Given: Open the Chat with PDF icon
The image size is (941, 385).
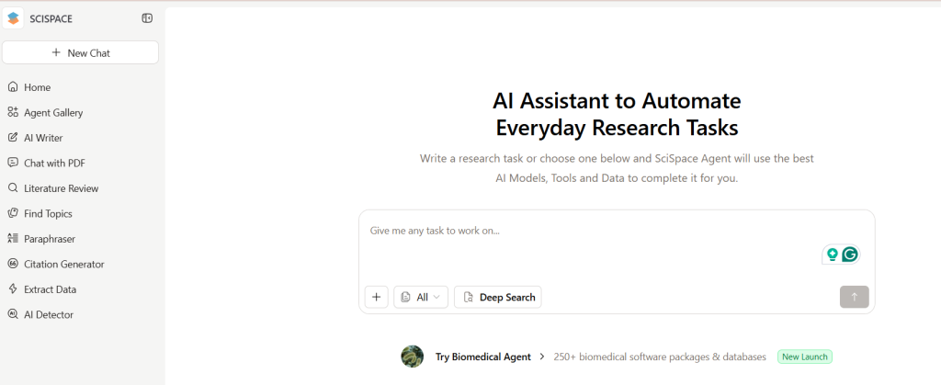Looking at the screenshot, I should click(13, 163).
